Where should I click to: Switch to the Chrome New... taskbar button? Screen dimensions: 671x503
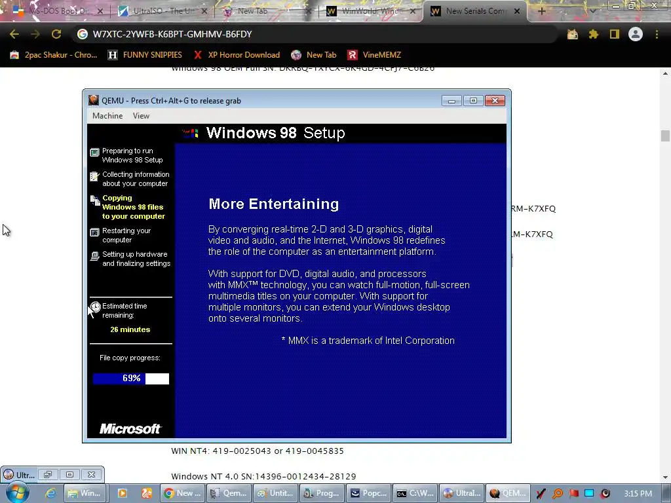pyautogui.click(x=182, y=493)
